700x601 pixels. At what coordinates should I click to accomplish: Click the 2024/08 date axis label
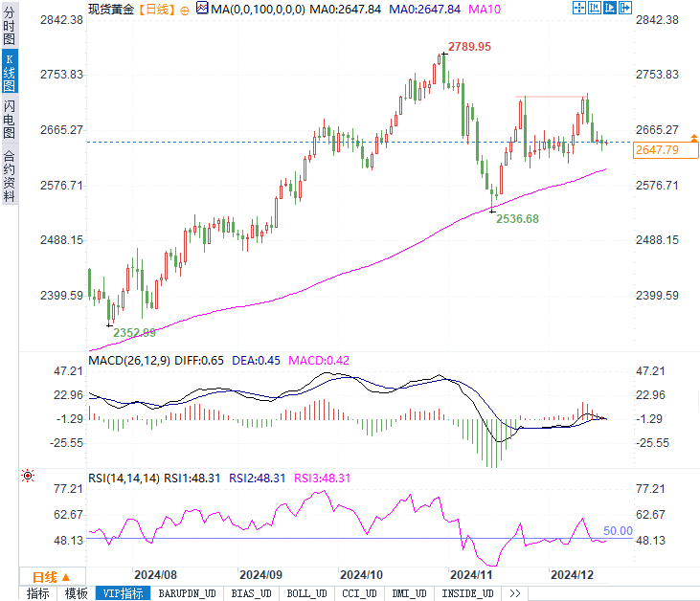coord(155,574)
